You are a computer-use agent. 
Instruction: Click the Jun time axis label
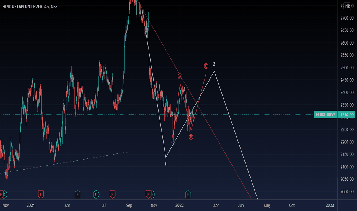click(241, 206)
